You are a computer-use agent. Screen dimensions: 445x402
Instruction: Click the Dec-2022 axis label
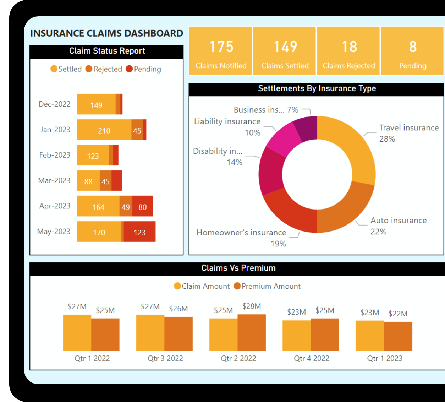55,104
